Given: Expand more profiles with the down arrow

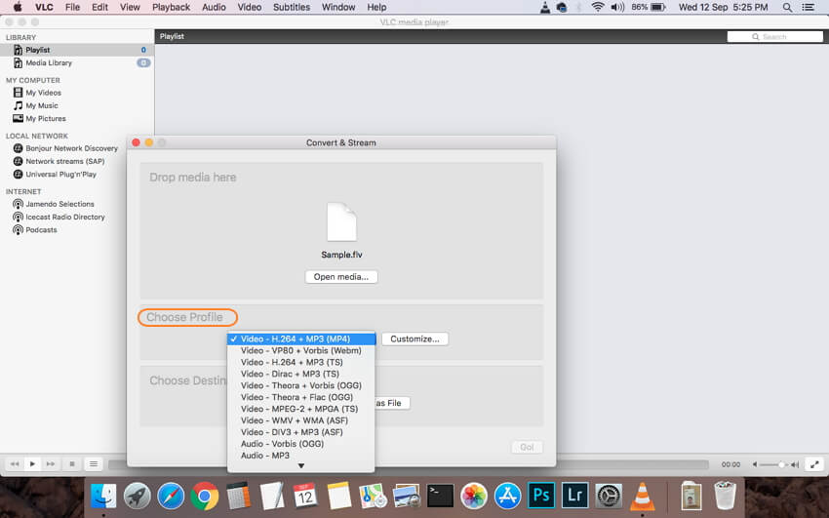Looking at the screenshot, I should coord(300,465).
